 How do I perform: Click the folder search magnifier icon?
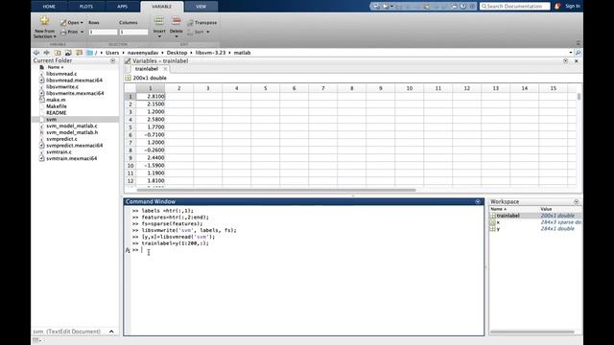tap(578, 53)
